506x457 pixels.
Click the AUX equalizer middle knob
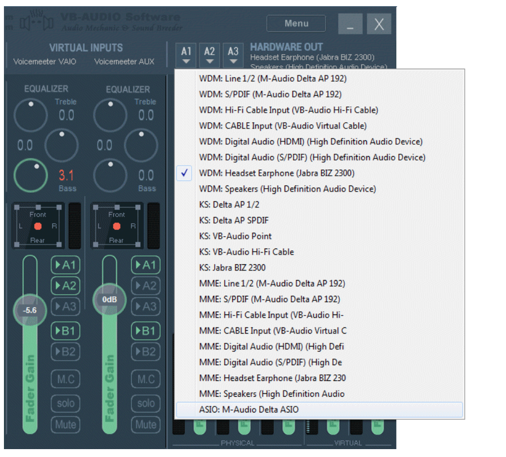tap(141, 145)
